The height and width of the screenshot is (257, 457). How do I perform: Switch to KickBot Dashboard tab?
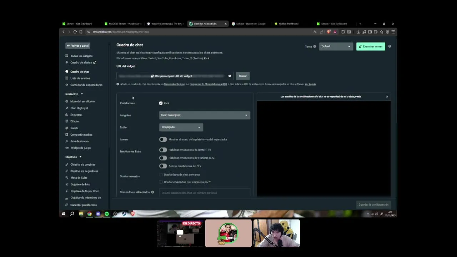(x=293, y=24)
